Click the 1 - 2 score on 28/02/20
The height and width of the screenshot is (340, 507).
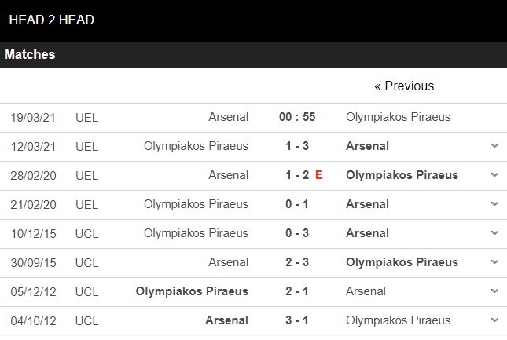click(297, 175)
